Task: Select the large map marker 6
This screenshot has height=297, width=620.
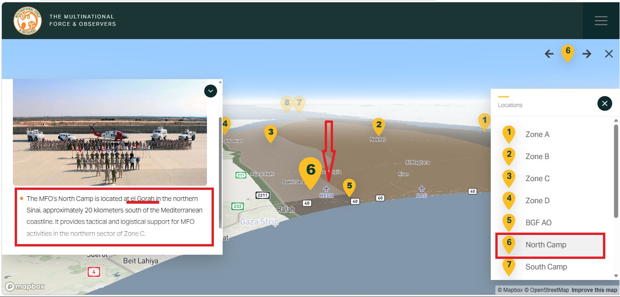Action: click(x=310, y=173)
